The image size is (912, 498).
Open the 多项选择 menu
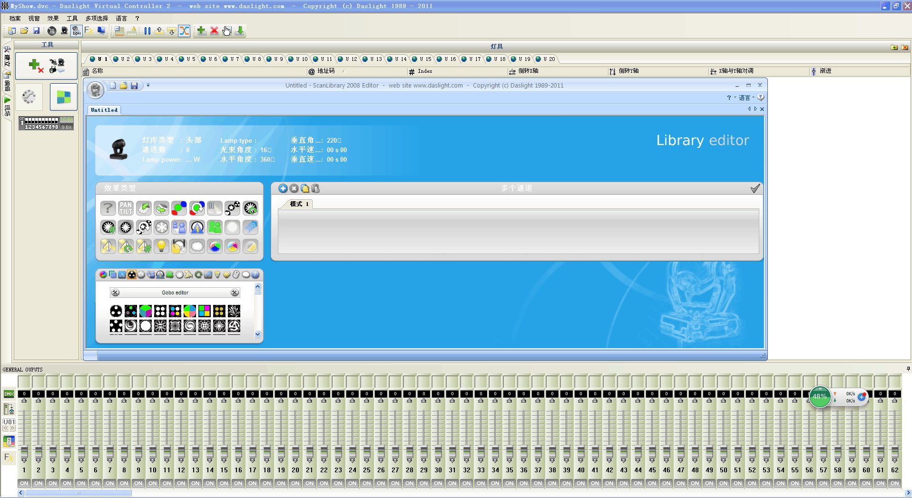click(x=97, y=18)
